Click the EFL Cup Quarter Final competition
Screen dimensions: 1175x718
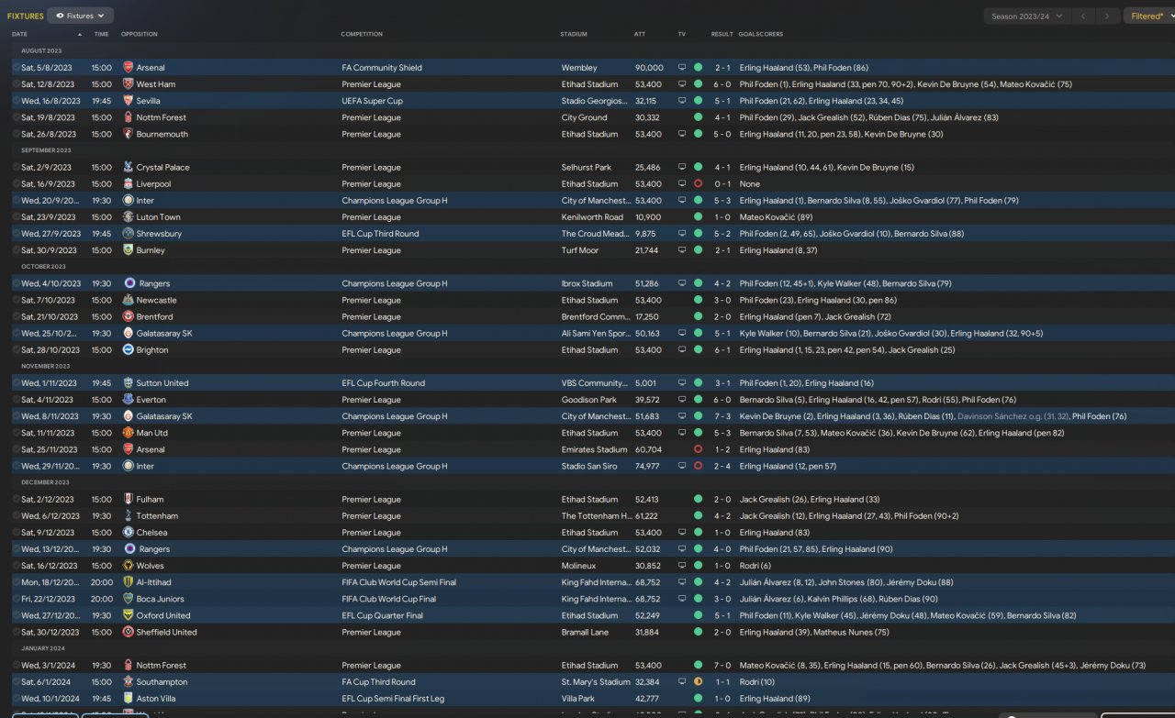coord(383,615)
